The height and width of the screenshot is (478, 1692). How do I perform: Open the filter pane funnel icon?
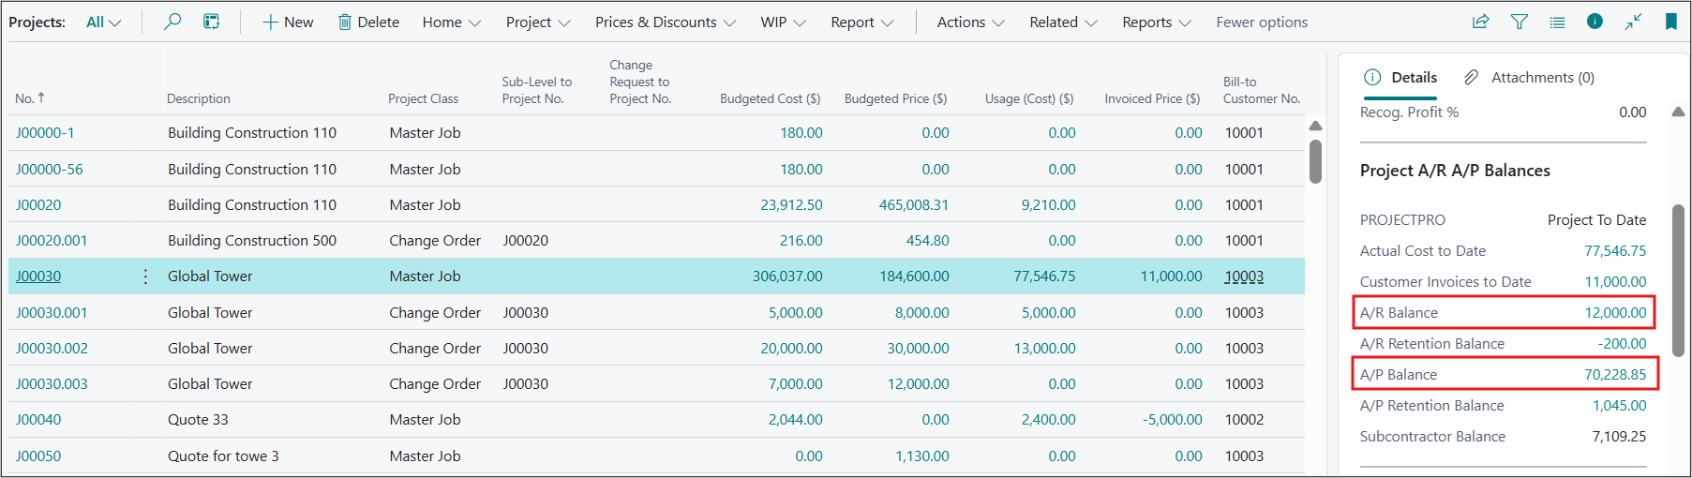pyautogui.click(x=1520, y=22)
